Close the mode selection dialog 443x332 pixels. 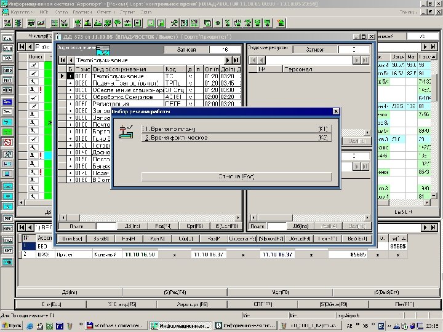click(x=336, y=111)
